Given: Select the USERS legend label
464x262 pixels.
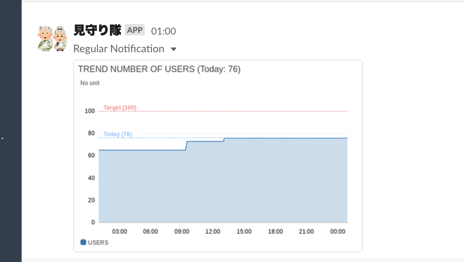Looking at the screenshot, I should (x=98, y=243).
